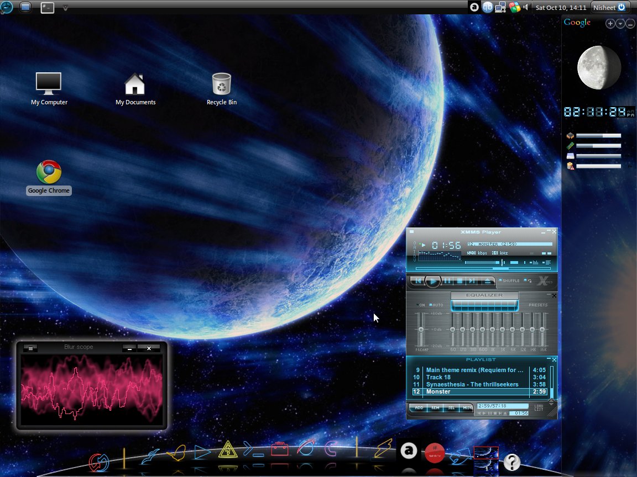
Task: Click the volume speaker tray icon
Action: (526, 7)
